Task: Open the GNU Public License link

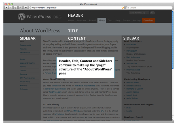Action: click(x=27, y=78)
